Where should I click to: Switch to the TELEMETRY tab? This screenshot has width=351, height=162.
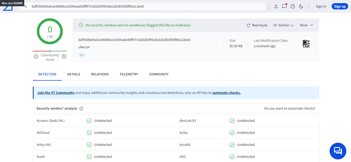(129, 74)
